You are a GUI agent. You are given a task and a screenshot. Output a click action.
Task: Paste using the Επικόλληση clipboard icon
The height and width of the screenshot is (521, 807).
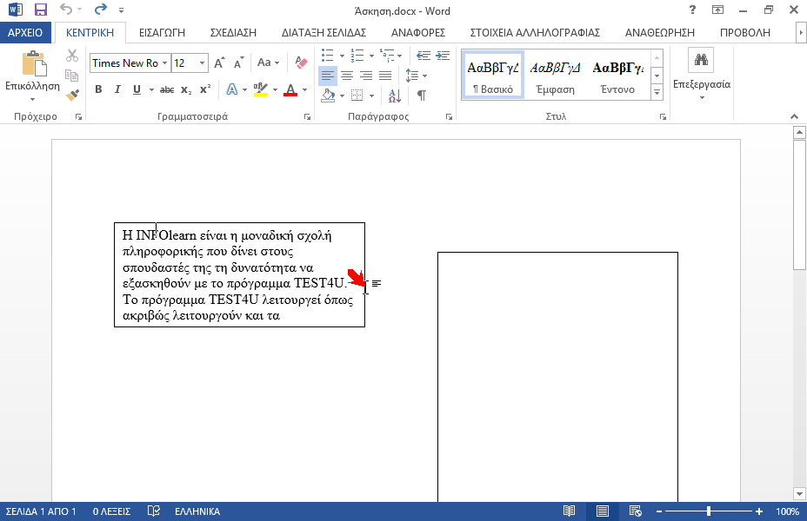click(35, 64)
